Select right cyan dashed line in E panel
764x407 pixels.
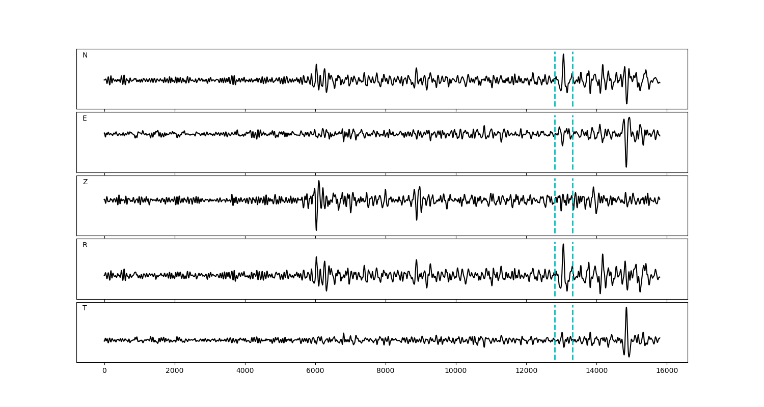572,153
